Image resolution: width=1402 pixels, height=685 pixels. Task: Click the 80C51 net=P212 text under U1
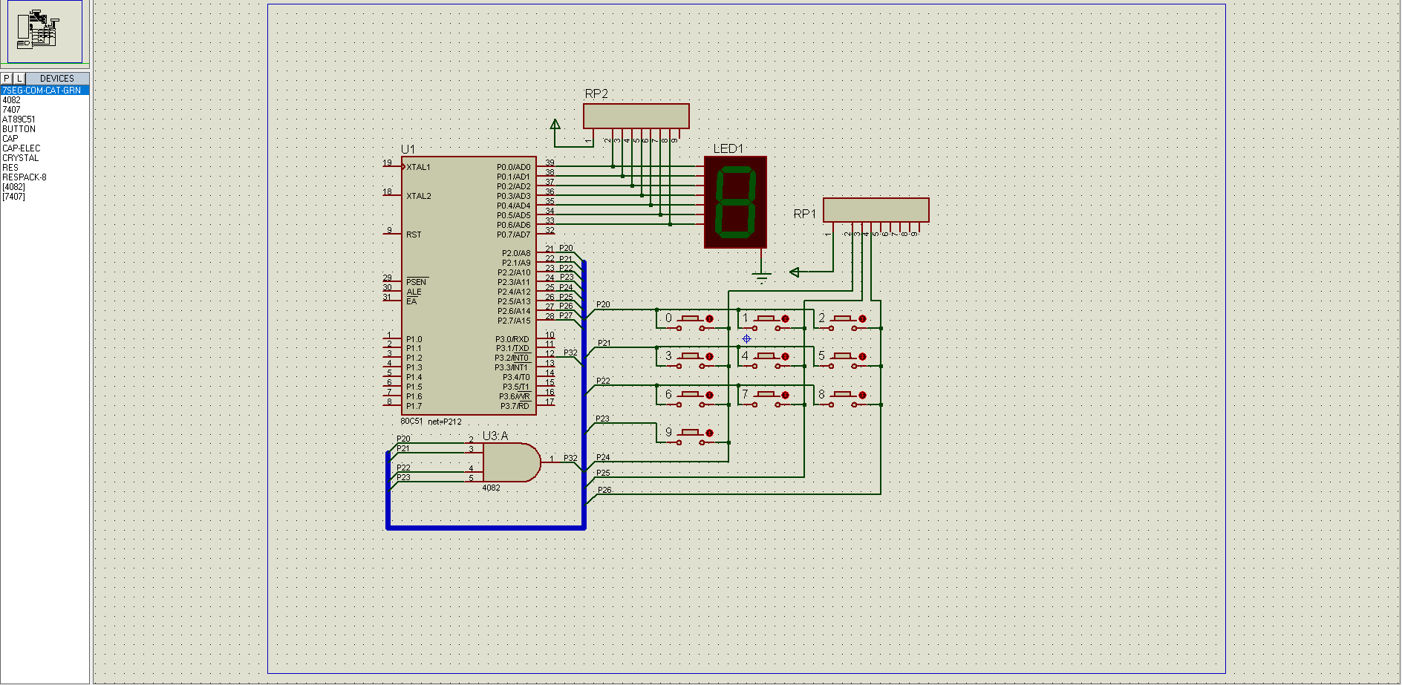click(431, 422)
